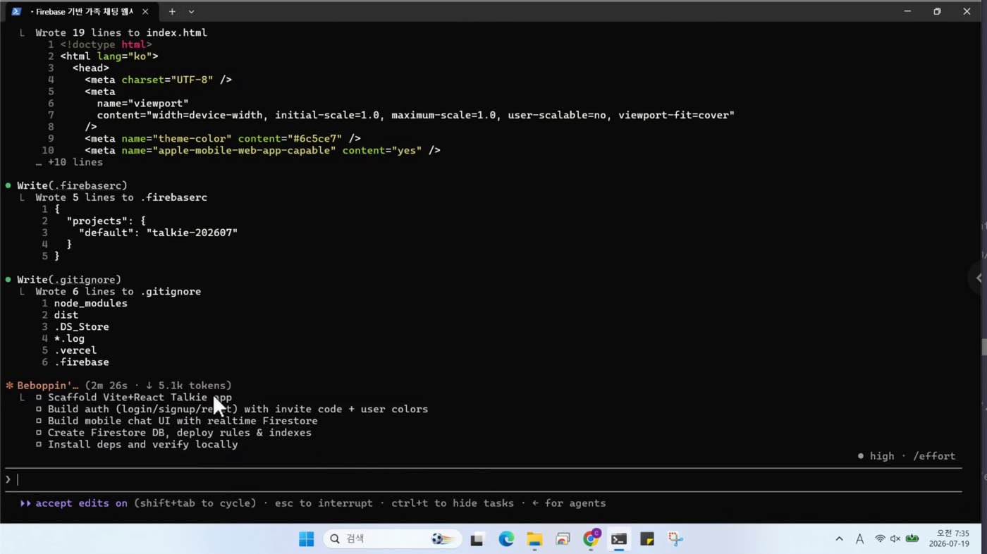
Task: Open Task View from the taskbar
Action: [477, 539]
